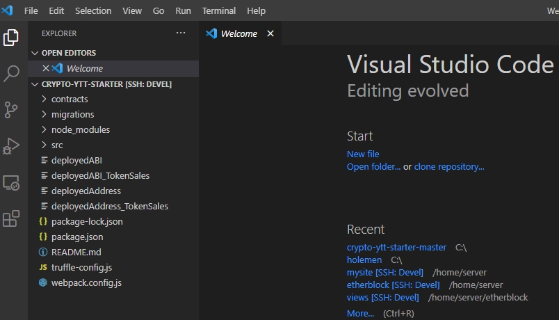This screenshot has height=320, width=559.
Task: Open recent holemen folder
Action: (x=364, y=259)
